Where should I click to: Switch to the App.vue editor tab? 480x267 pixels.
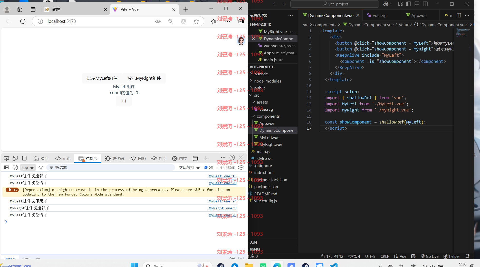click(x=419, y=15)
